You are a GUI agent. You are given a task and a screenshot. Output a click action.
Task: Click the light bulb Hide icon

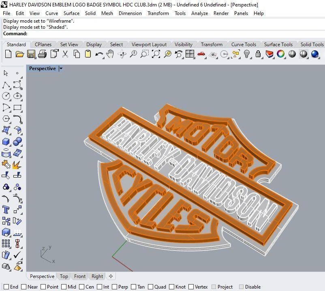coord(246,54)
